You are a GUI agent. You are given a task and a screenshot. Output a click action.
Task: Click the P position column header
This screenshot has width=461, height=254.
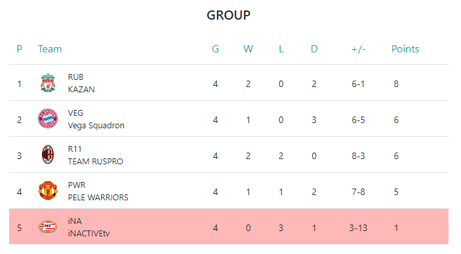point(20,48)
